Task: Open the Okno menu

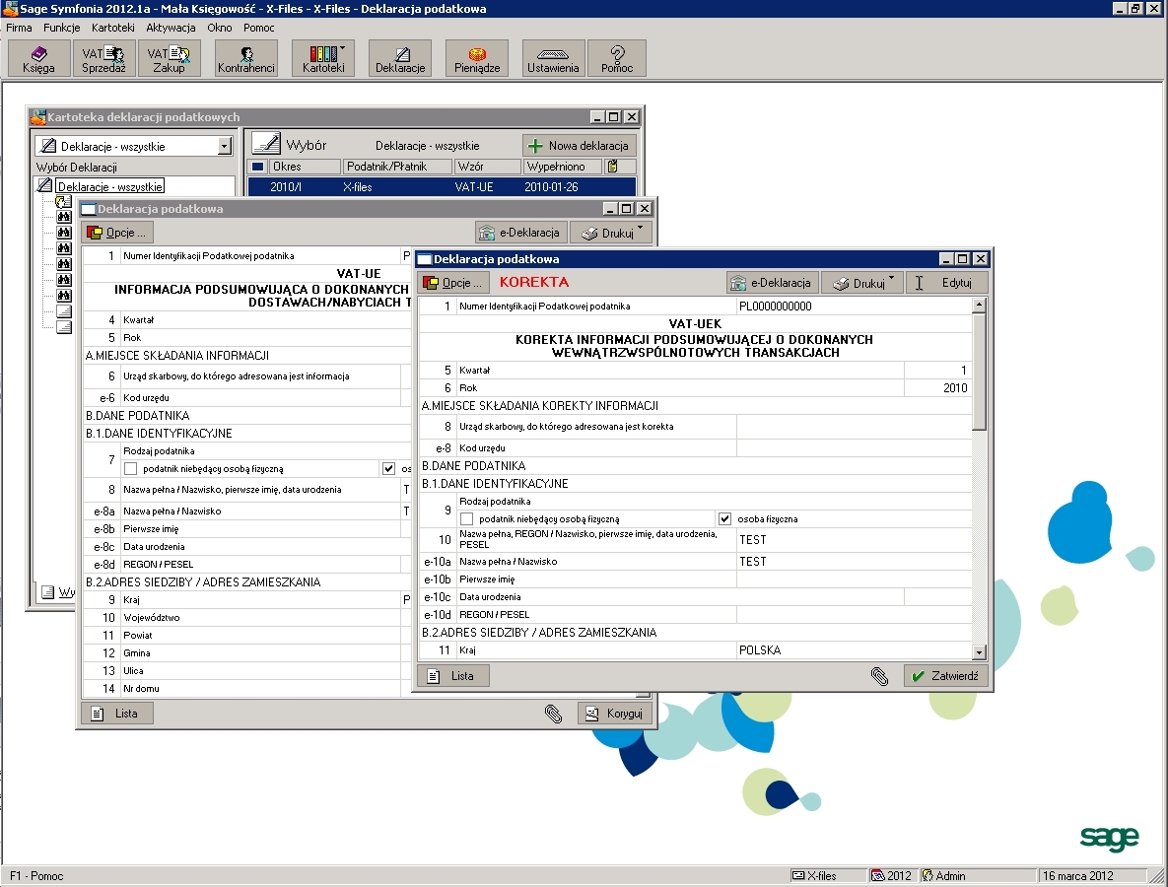Action: (x=220, y=28)
